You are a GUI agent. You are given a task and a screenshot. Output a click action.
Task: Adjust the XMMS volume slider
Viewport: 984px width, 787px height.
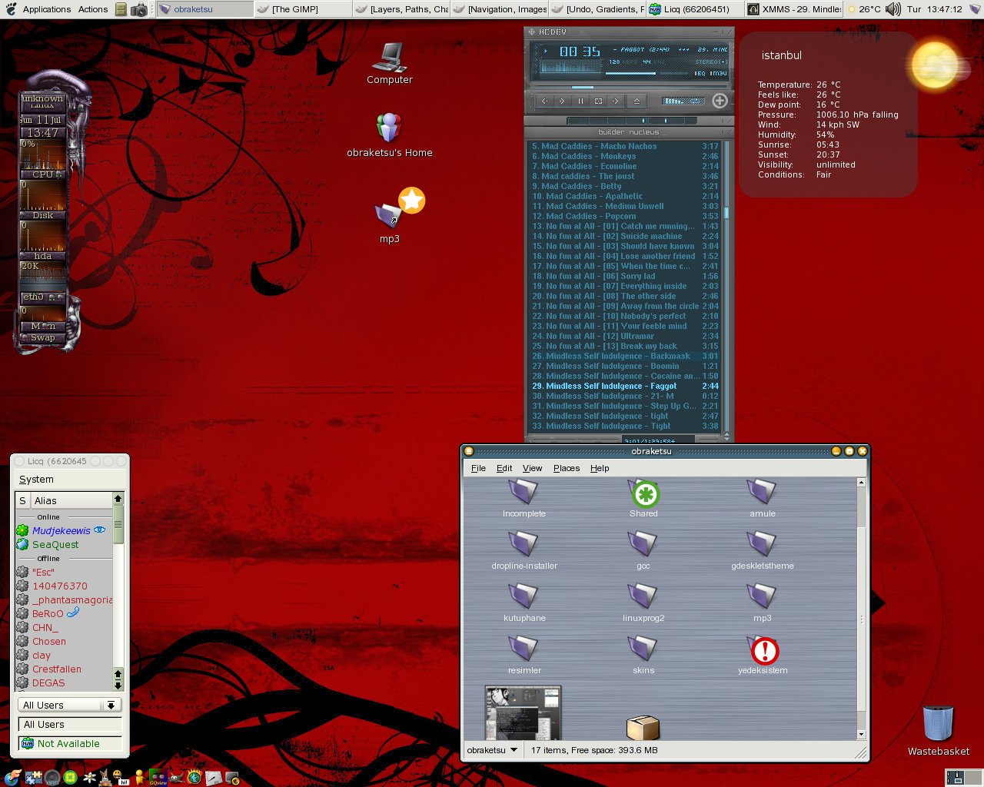630,73
